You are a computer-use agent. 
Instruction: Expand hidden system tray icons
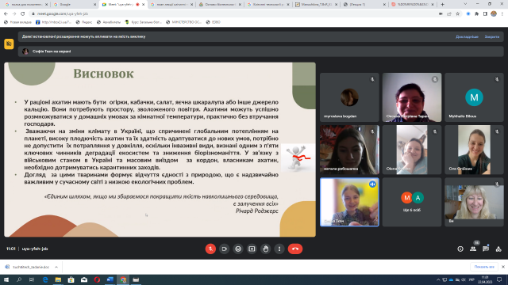(438, 279)
